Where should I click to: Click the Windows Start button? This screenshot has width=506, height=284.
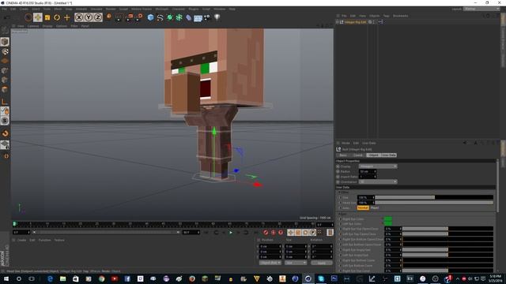point(6,278)
